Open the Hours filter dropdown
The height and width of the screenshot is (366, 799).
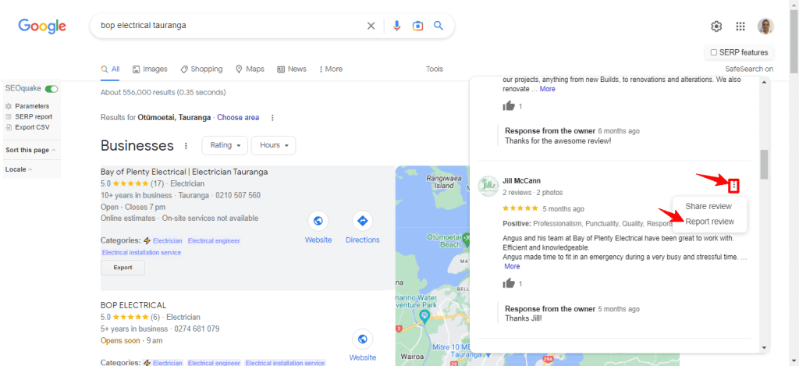click(274, 145)
